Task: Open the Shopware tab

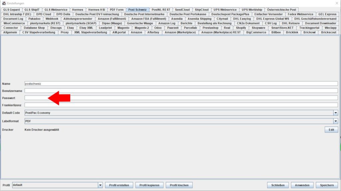Action: pos(258,28)
